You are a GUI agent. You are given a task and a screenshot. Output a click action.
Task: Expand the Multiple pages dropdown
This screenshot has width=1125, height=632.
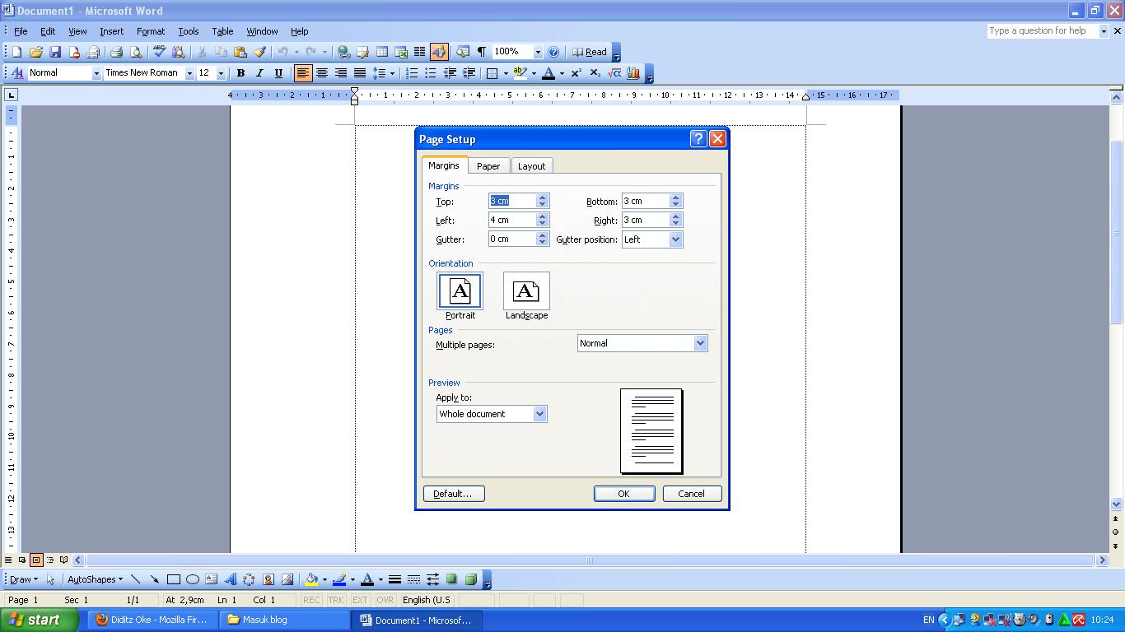pos(700,343)
